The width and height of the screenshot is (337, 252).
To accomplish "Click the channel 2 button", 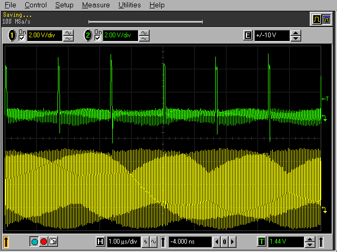I will pos(88,35).
